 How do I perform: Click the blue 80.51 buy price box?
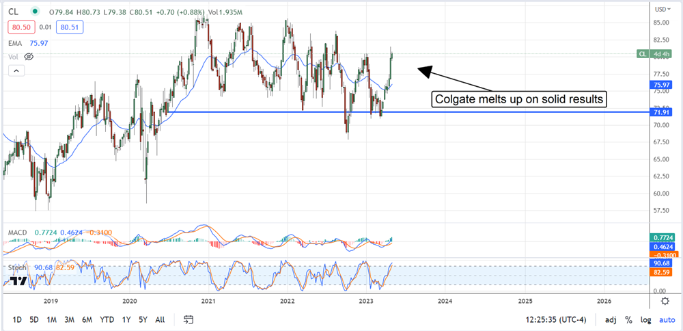click(71, 27)
